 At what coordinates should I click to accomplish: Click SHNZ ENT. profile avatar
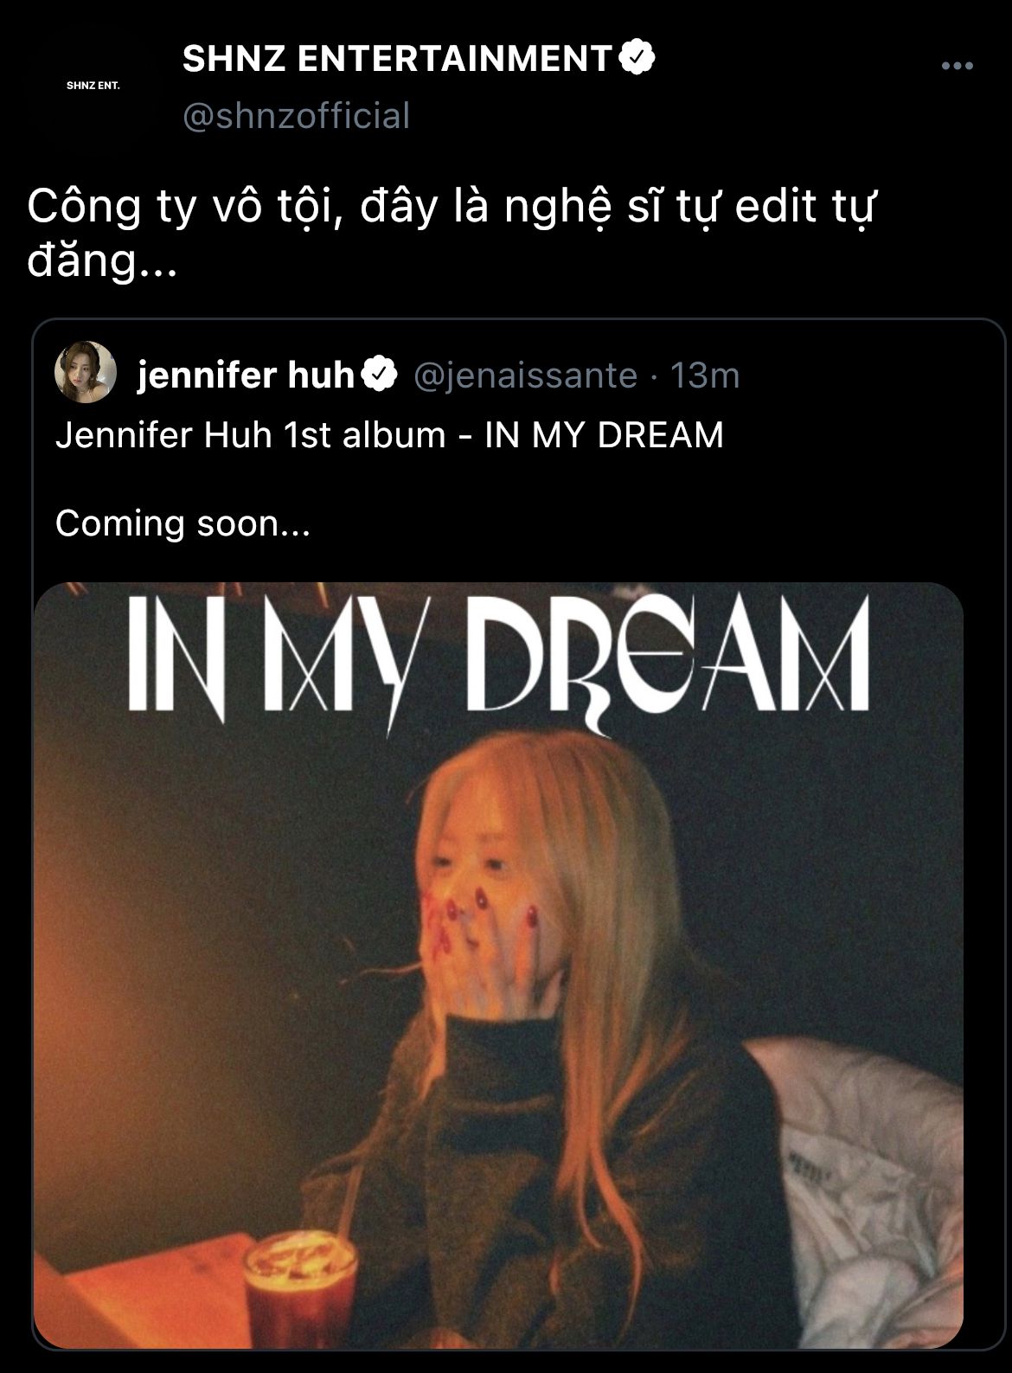pyautogui.click(x=93, y=86)
